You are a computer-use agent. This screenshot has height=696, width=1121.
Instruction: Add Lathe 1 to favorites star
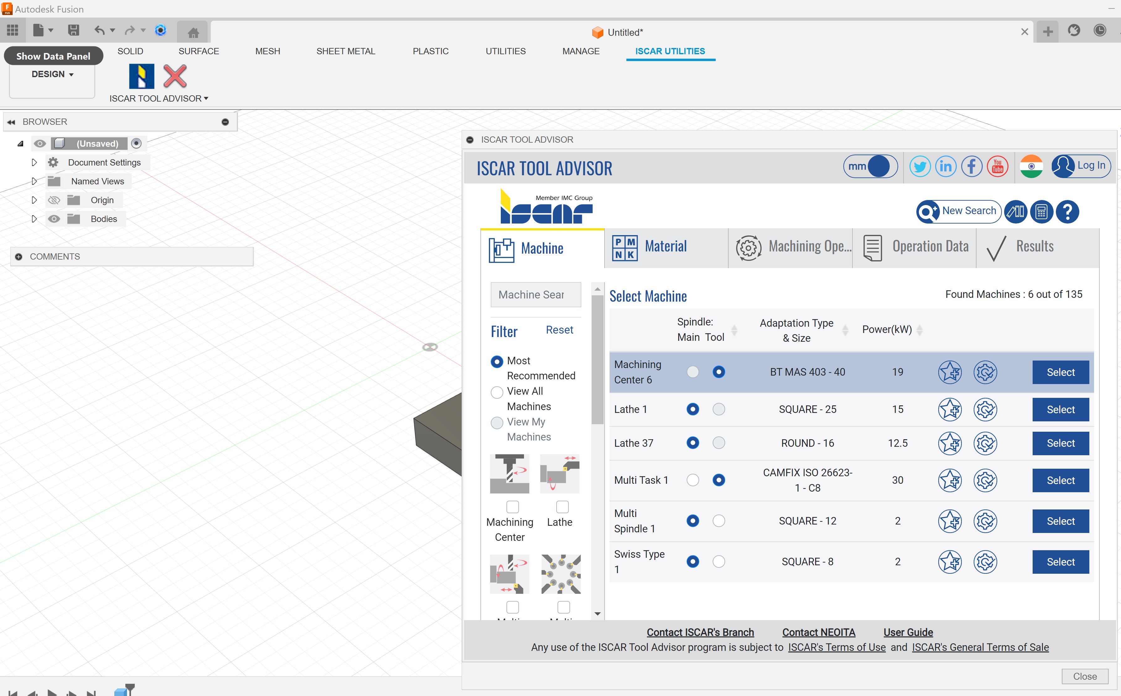tap(950, 409)
